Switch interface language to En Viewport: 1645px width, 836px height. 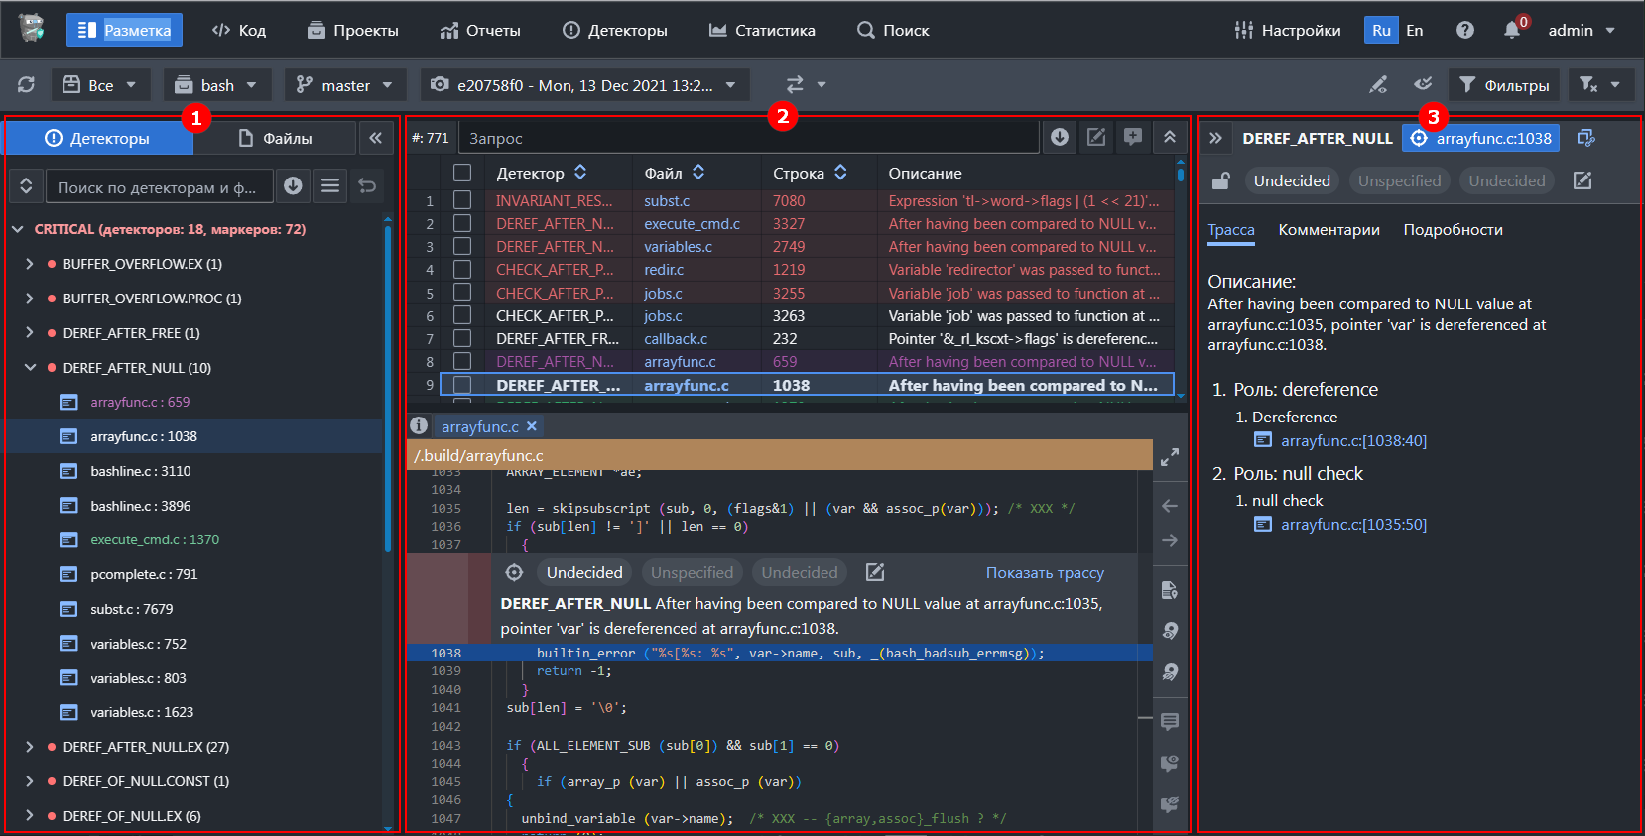1414,30
